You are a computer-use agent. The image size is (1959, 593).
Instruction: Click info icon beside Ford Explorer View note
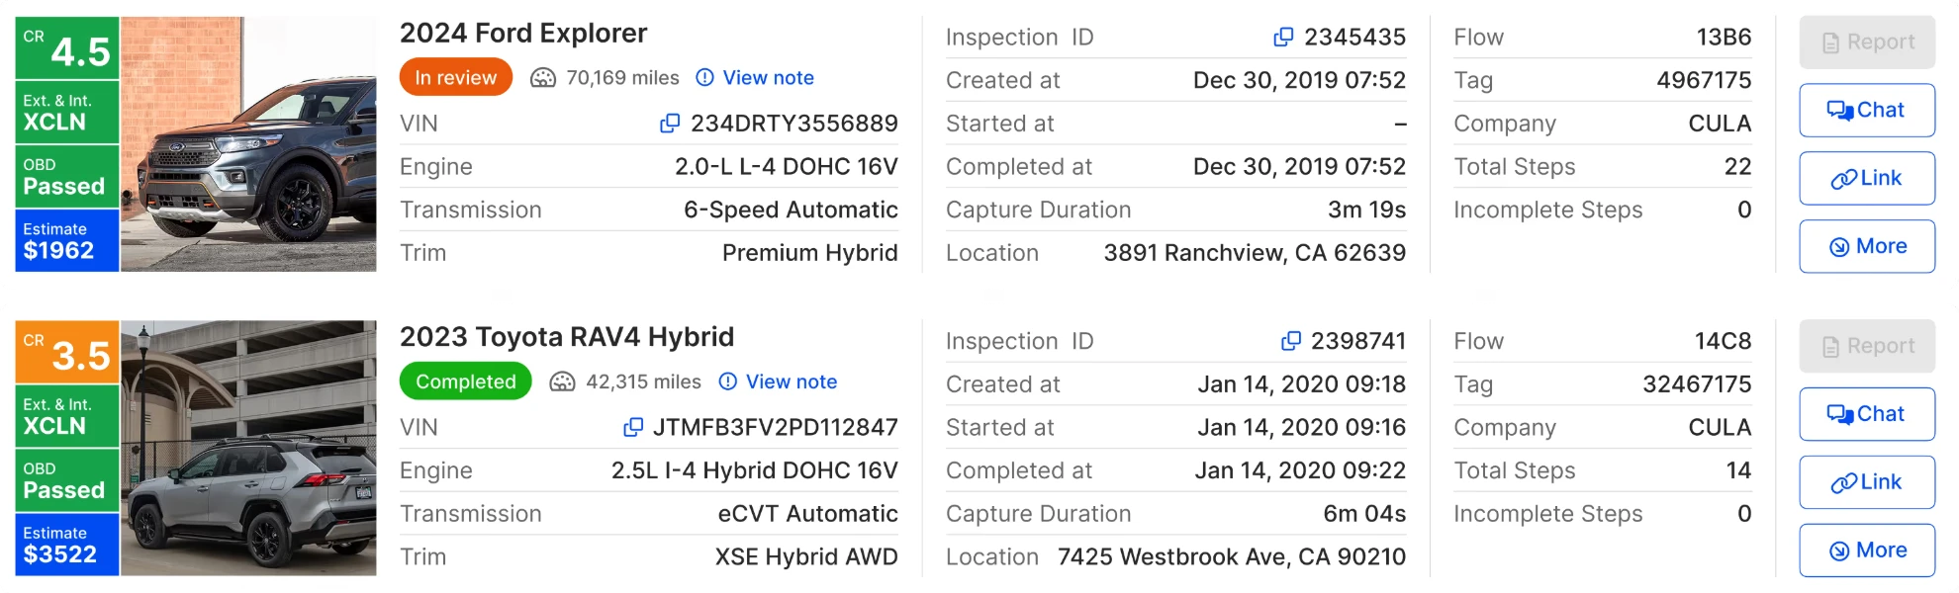point(704,77)
